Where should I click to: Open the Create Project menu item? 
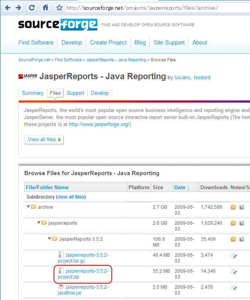point(108,43)
